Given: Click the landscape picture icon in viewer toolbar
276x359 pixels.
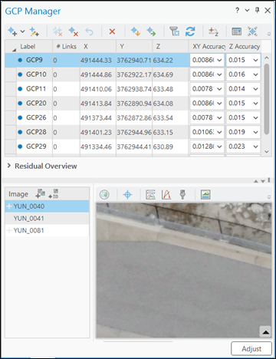Looking at the screenshot, I should [205, 195].
